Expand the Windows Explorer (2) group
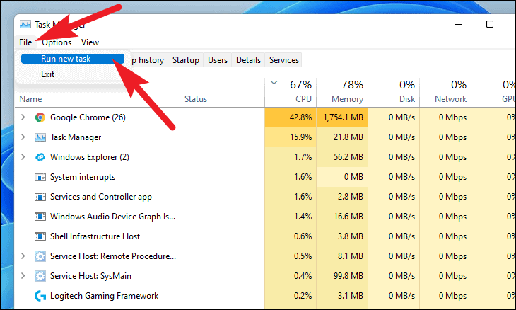 pyautogui.click(x=23, y=157)
